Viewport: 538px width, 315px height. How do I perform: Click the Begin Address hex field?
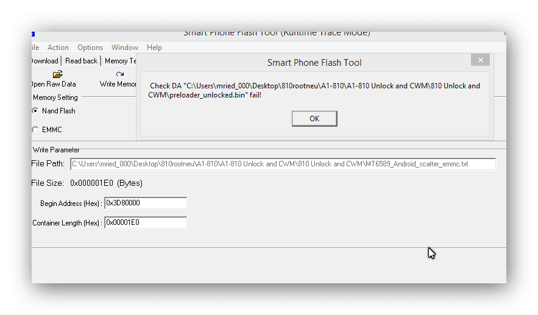[146, 203]
